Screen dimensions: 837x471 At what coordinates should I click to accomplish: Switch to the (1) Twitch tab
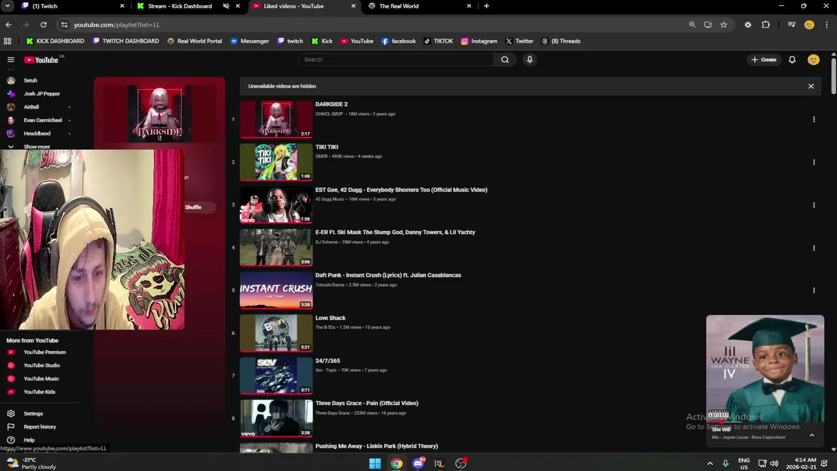(73, 6)
